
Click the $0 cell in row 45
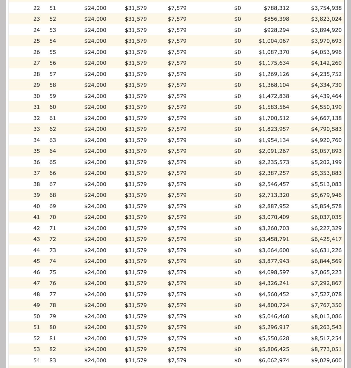[x=237, y=261]
